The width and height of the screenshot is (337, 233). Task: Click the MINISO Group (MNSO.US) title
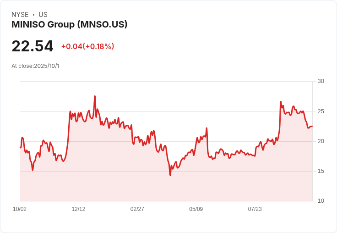[69, 25]
